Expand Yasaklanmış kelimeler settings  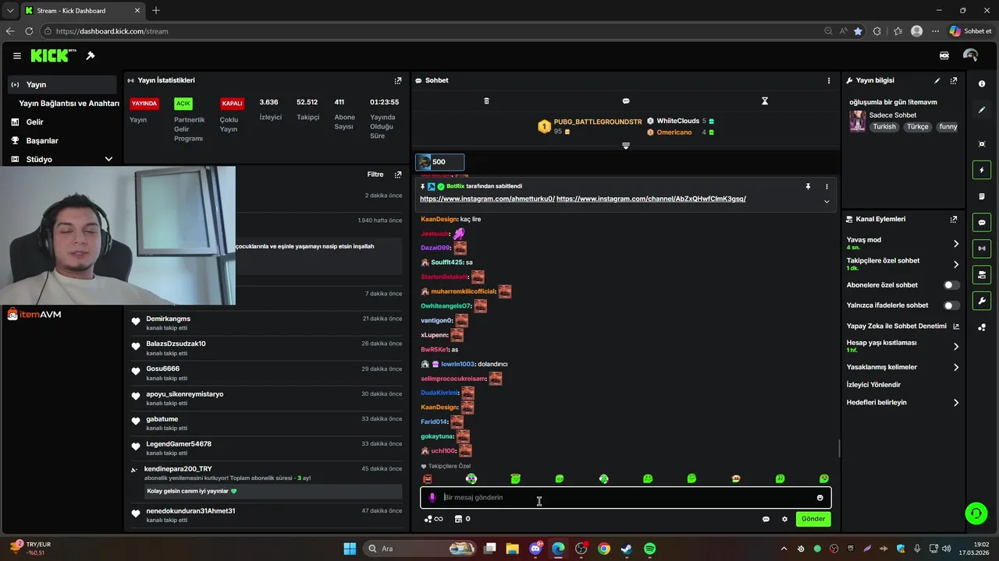[x=956, y=367]
